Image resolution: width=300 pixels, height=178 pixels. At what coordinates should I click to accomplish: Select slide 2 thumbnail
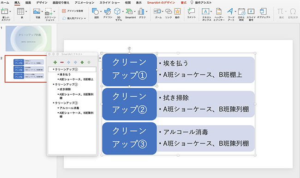[x=26, y=69]
